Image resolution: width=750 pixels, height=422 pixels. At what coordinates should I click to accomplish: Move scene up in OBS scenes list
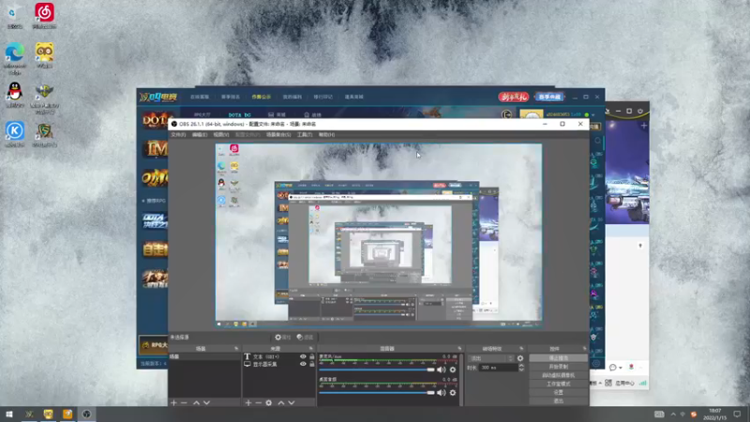(x=196, y=403)
